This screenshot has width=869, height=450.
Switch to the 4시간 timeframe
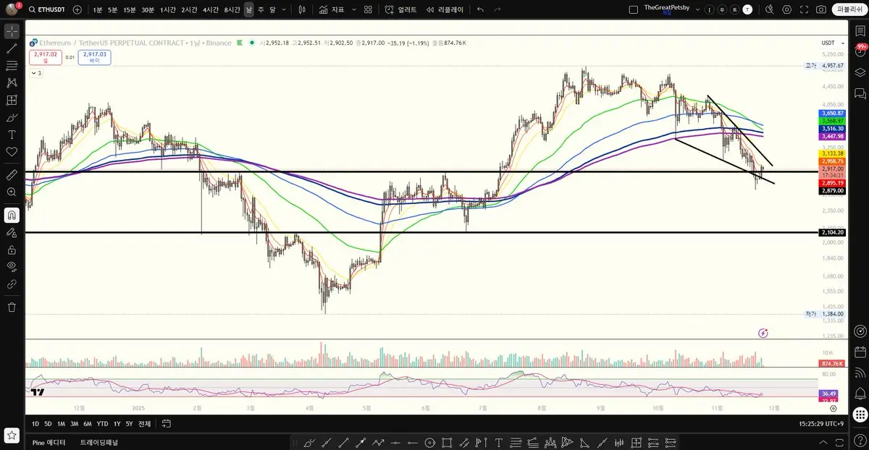211,9
